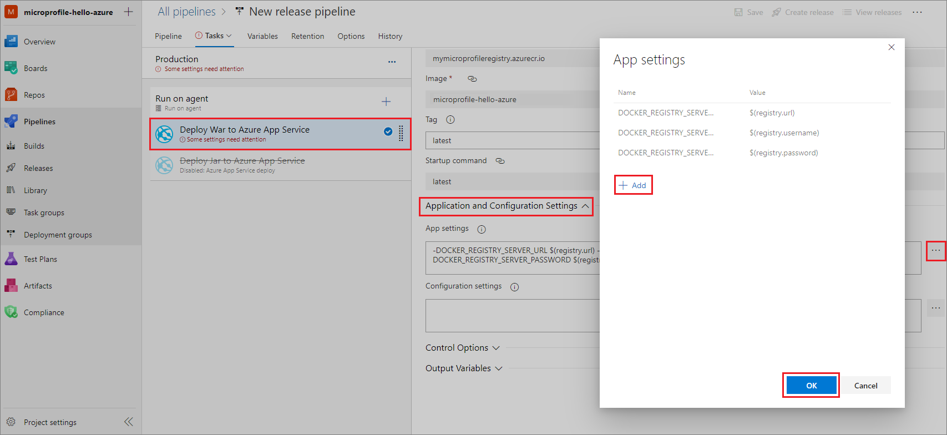
Task: Click the info icon next to Tag
Action: [x=450, y=120]
